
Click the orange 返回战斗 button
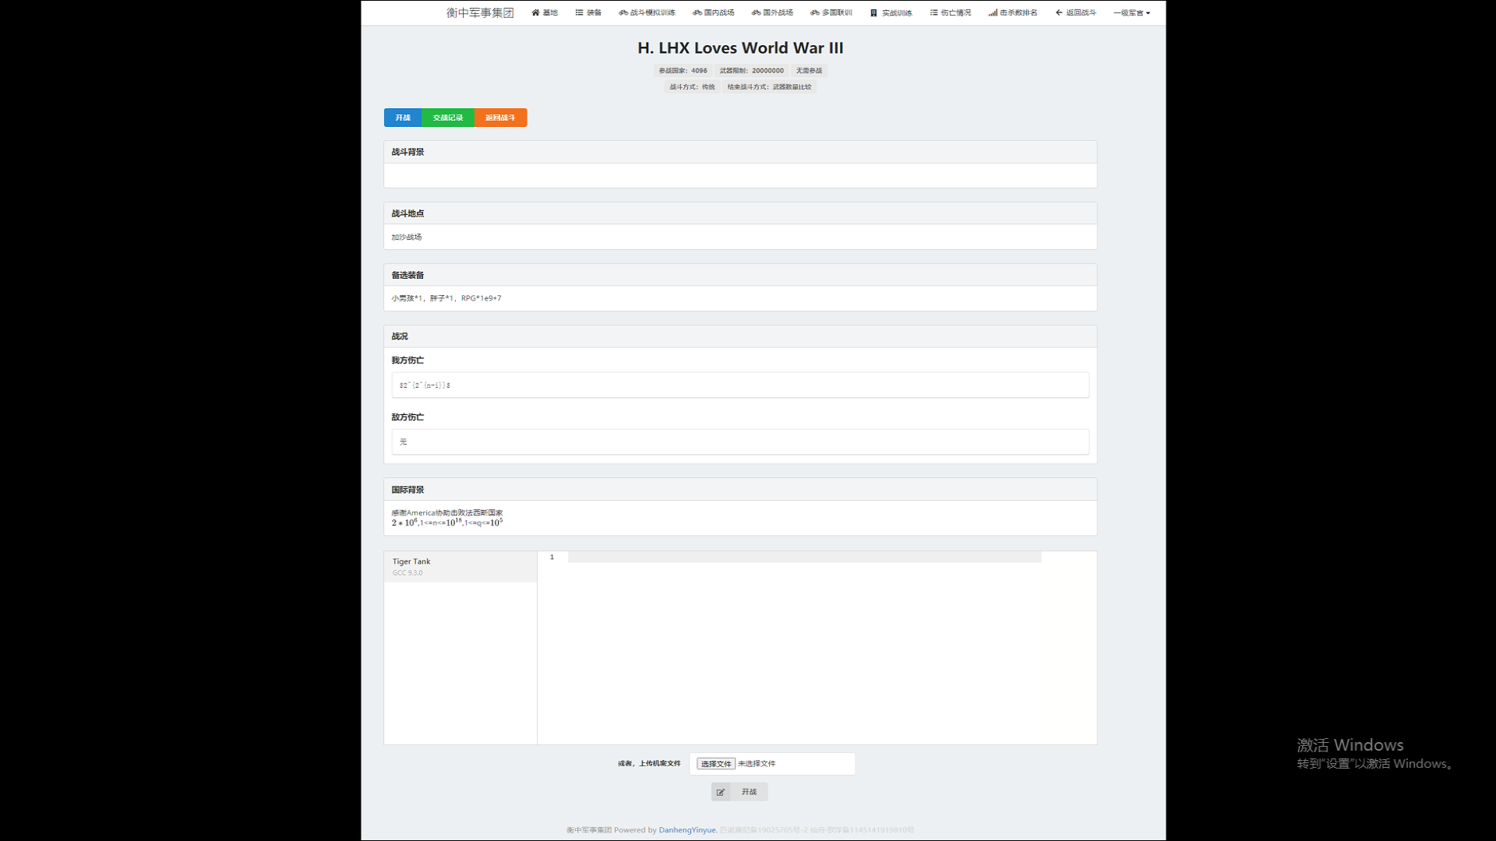coord(500,118)
